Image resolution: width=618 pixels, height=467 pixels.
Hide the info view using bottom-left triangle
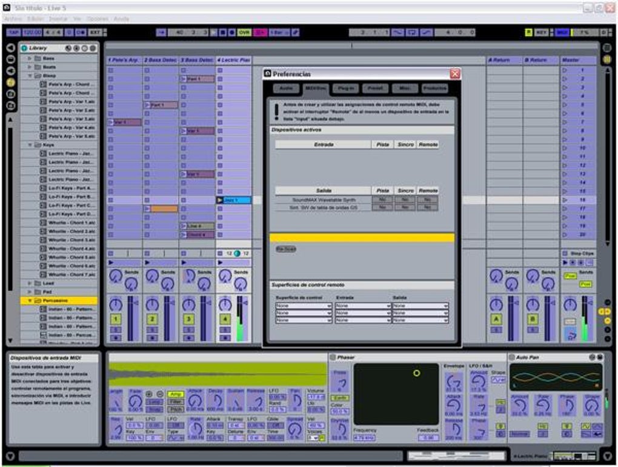[11, 456]
